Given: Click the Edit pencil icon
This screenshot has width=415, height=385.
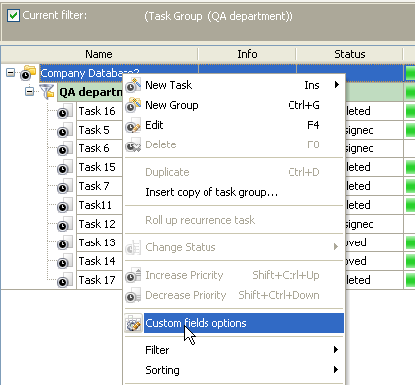Looking at the screenshot, I should click(133, 126).
